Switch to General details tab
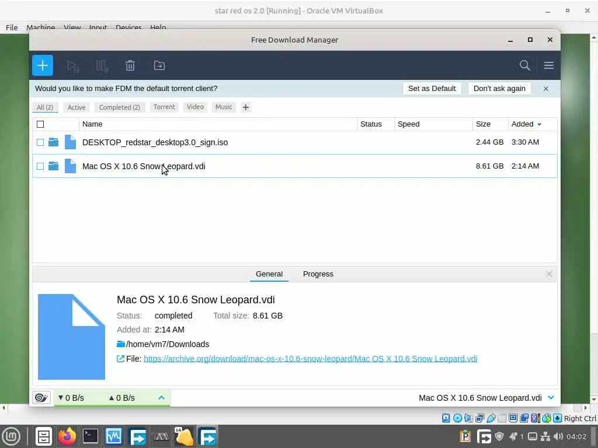This screenshot has width=598, height=448. click(269, 274)
